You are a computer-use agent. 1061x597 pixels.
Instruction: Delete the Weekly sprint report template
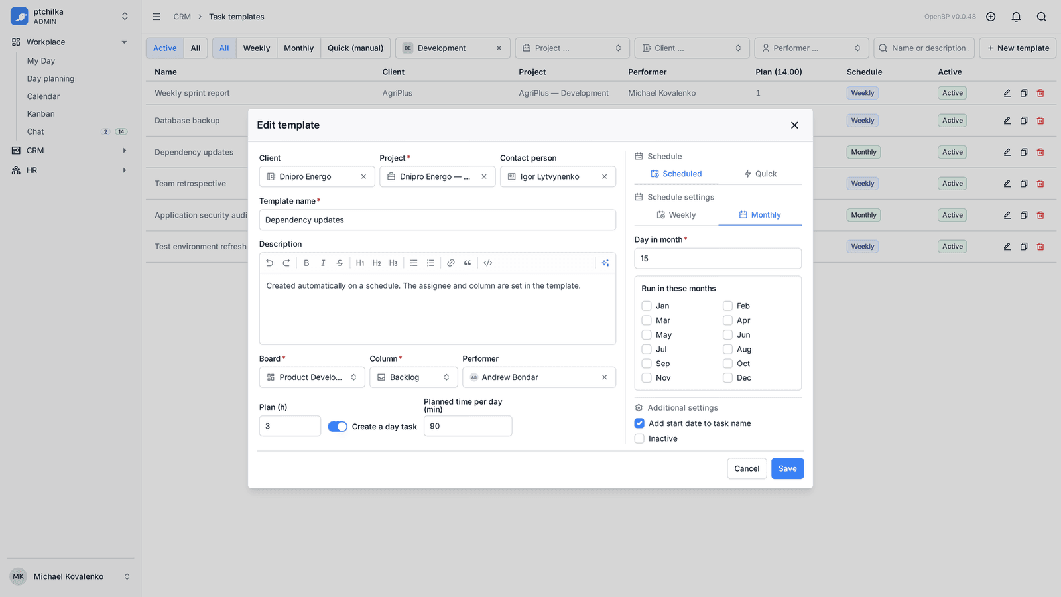click(1040, 93)
